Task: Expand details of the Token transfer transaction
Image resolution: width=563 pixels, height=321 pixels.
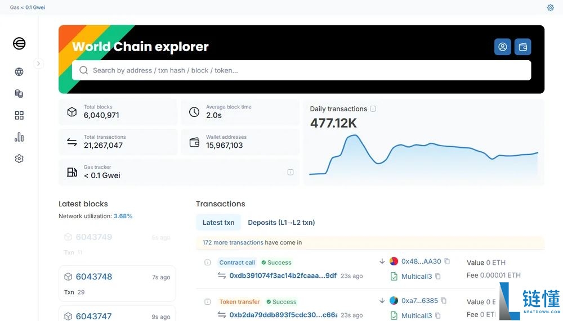Action: (x=208, y=302)
